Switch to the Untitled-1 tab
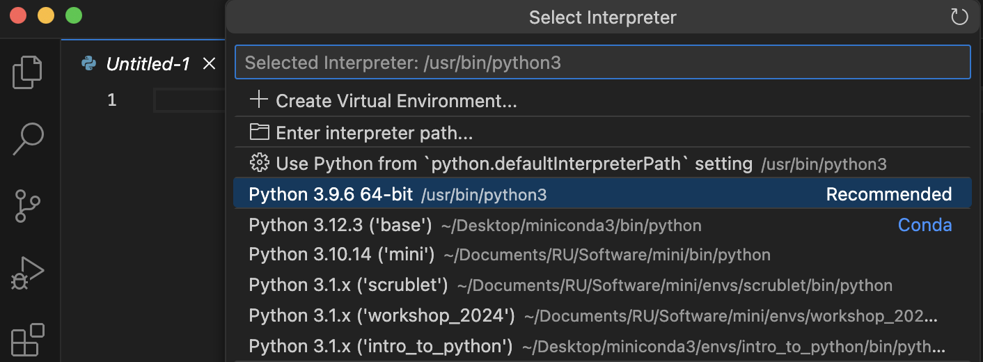 148,64
